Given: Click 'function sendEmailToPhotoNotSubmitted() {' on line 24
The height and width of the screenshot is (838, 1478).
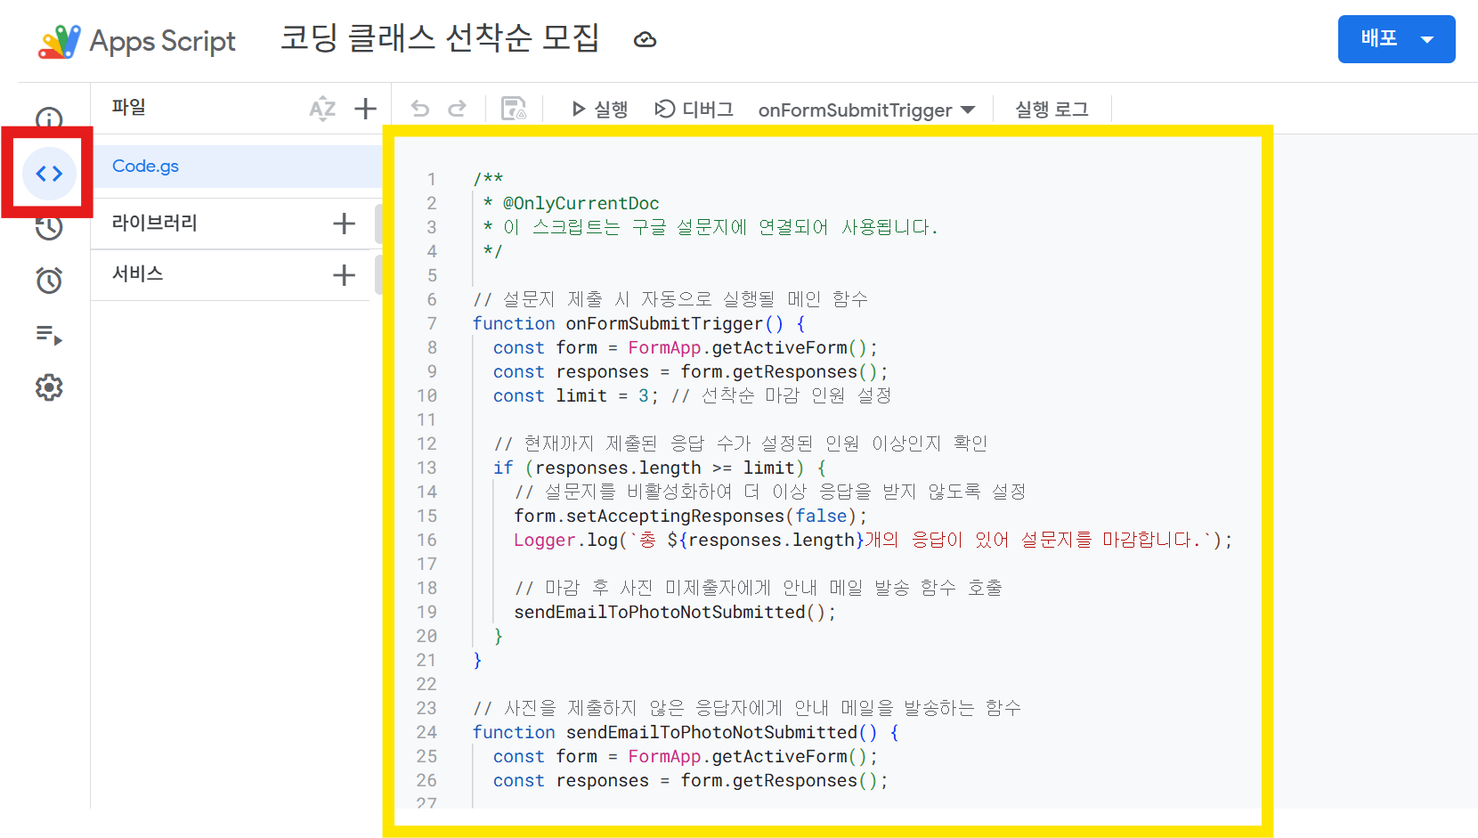Looking at the screenshot, I should coord(686,732).
